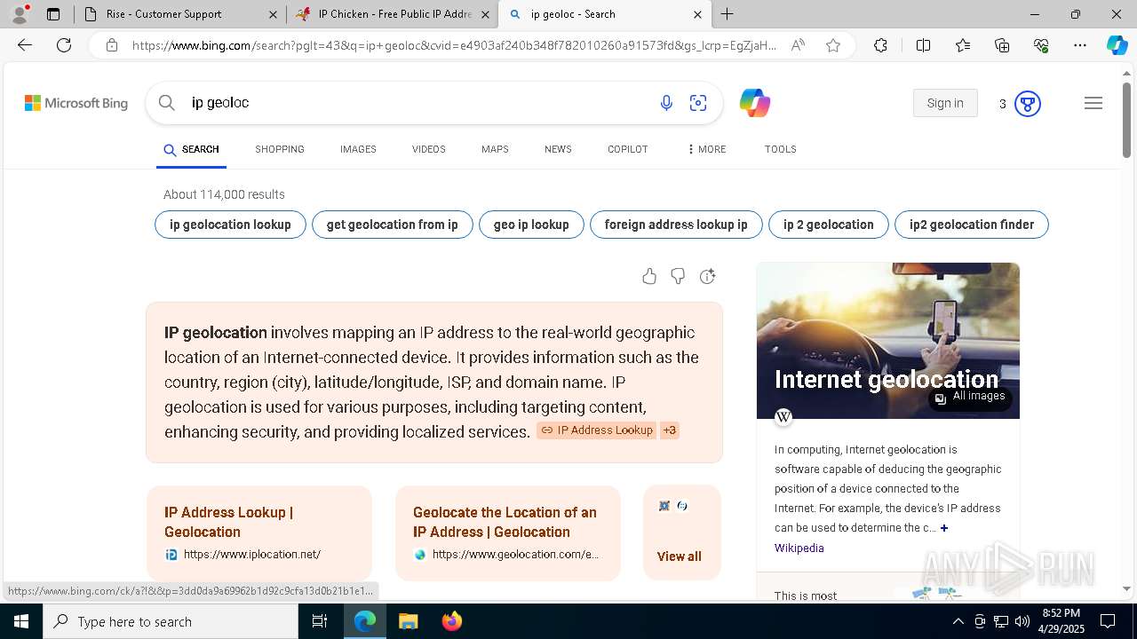Screen dimensions: 1137x639
Task: Click the Microsoft Bing logo
Action: (76, 103)
